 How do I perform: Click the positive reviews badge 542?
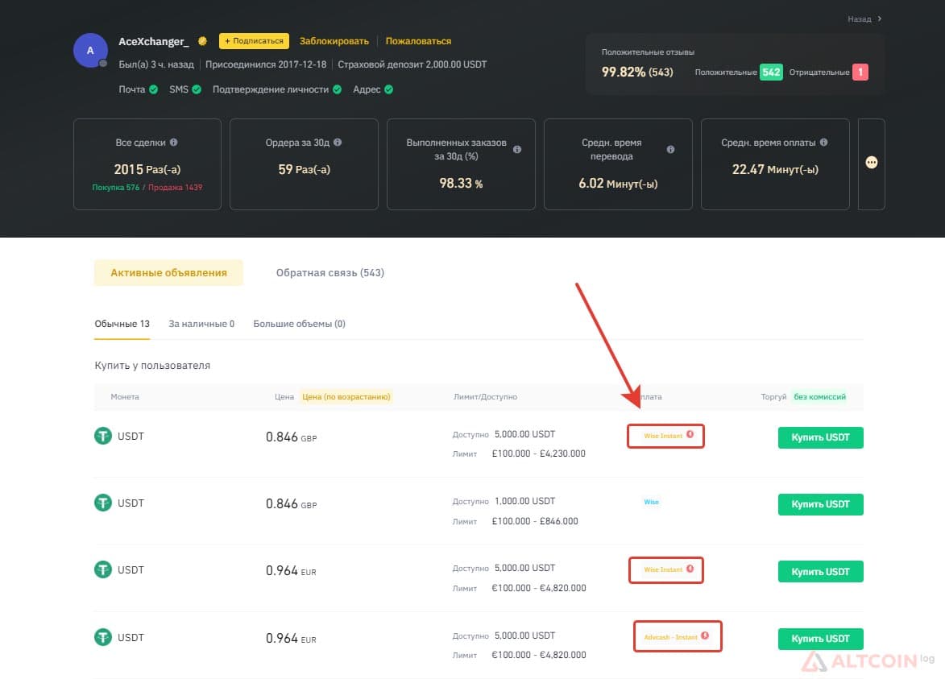[771, 72]
